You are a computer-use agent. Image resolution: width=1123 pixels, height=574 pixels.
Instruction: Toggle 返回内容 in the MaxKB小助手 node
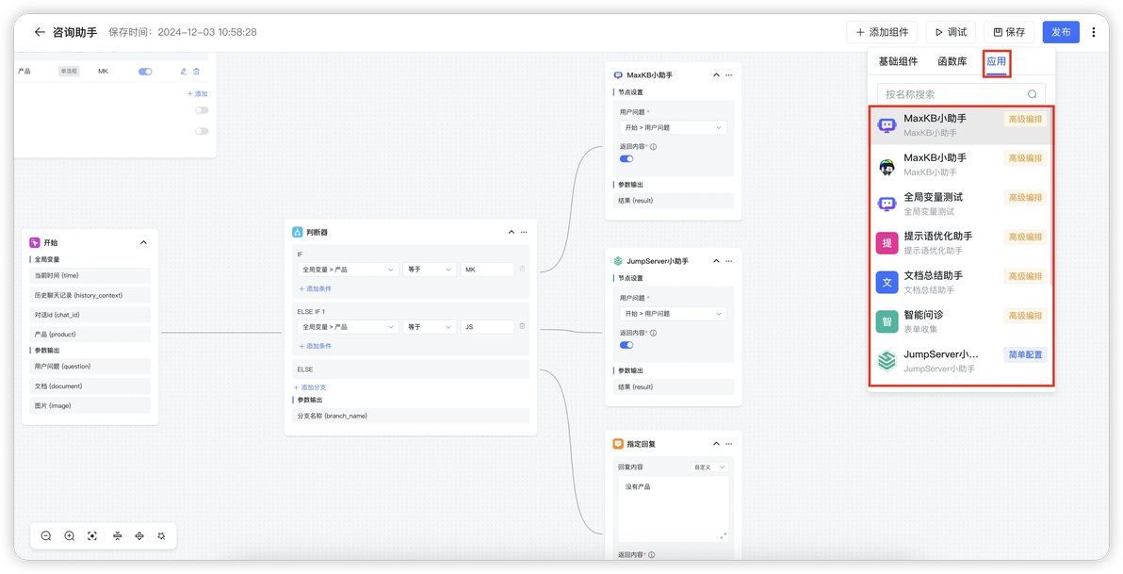[x=627, y=159]
